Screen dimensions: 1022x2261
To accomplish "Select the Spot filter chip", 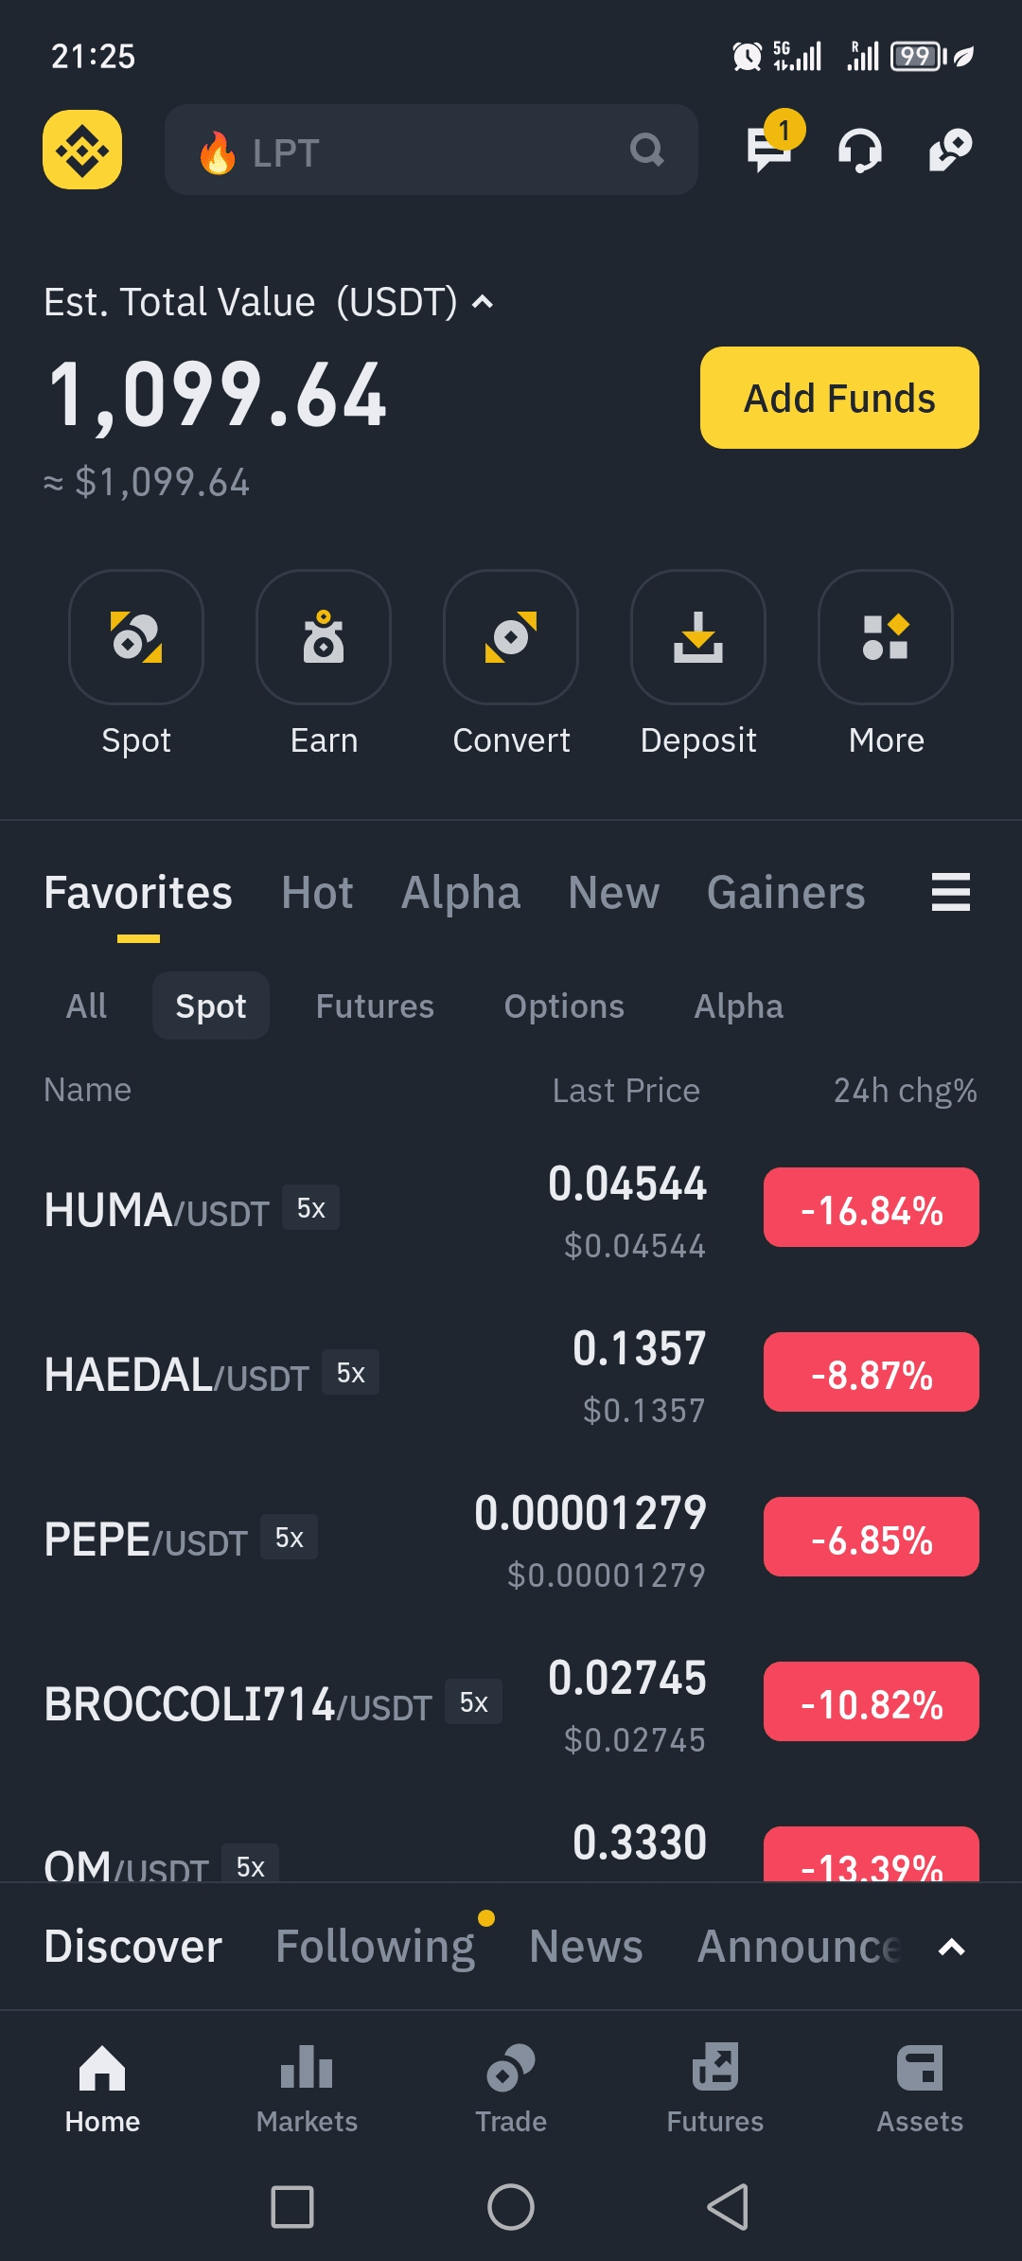I will point(211,1006).
